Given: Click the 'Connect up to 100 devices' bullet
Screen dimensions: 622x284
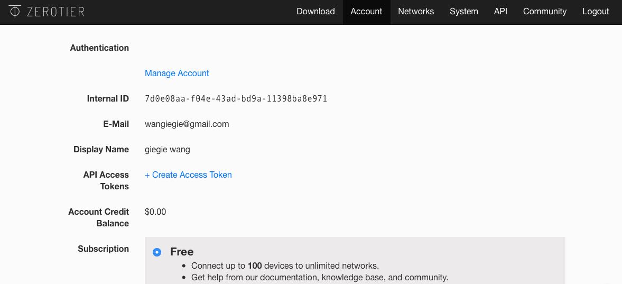Looking at the screenshot, I should (x=285, y=265).
